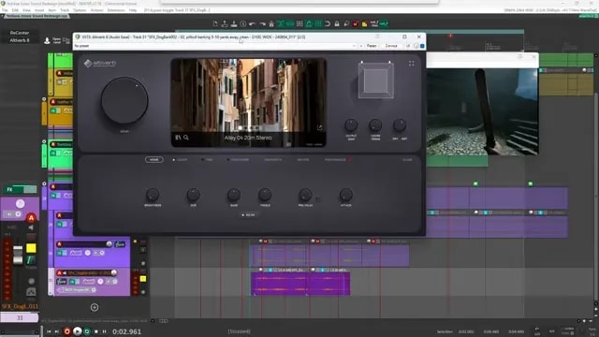Open the Insert menu
The height and width of the screenshot is (337, 599).
(x=39, y=10)
